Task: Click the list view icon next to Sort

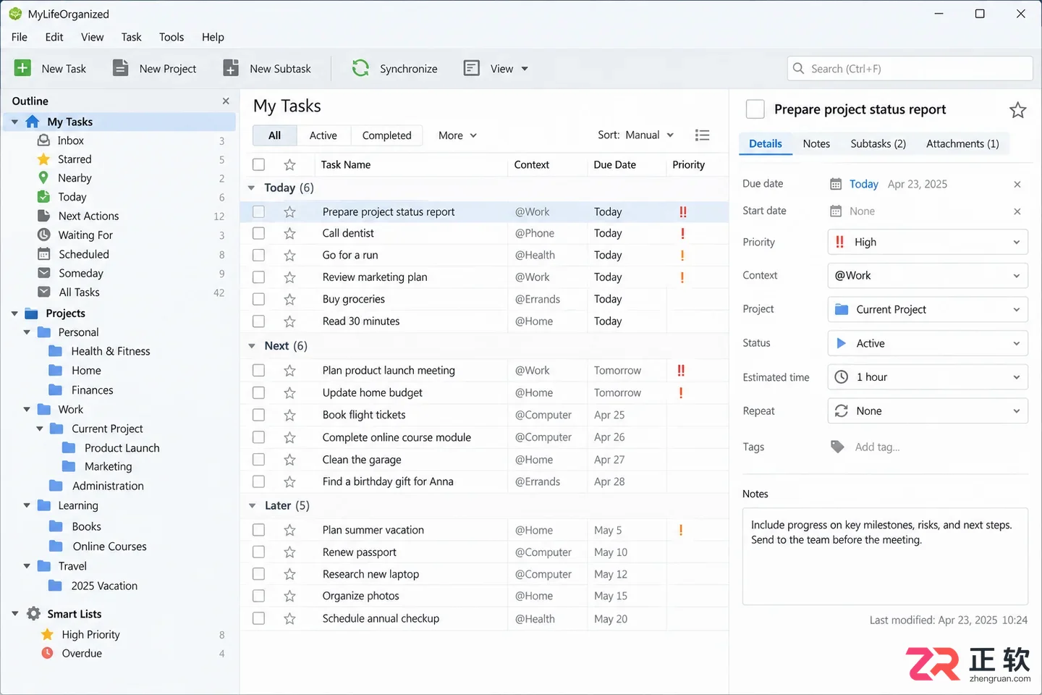Action: point(702,135)
